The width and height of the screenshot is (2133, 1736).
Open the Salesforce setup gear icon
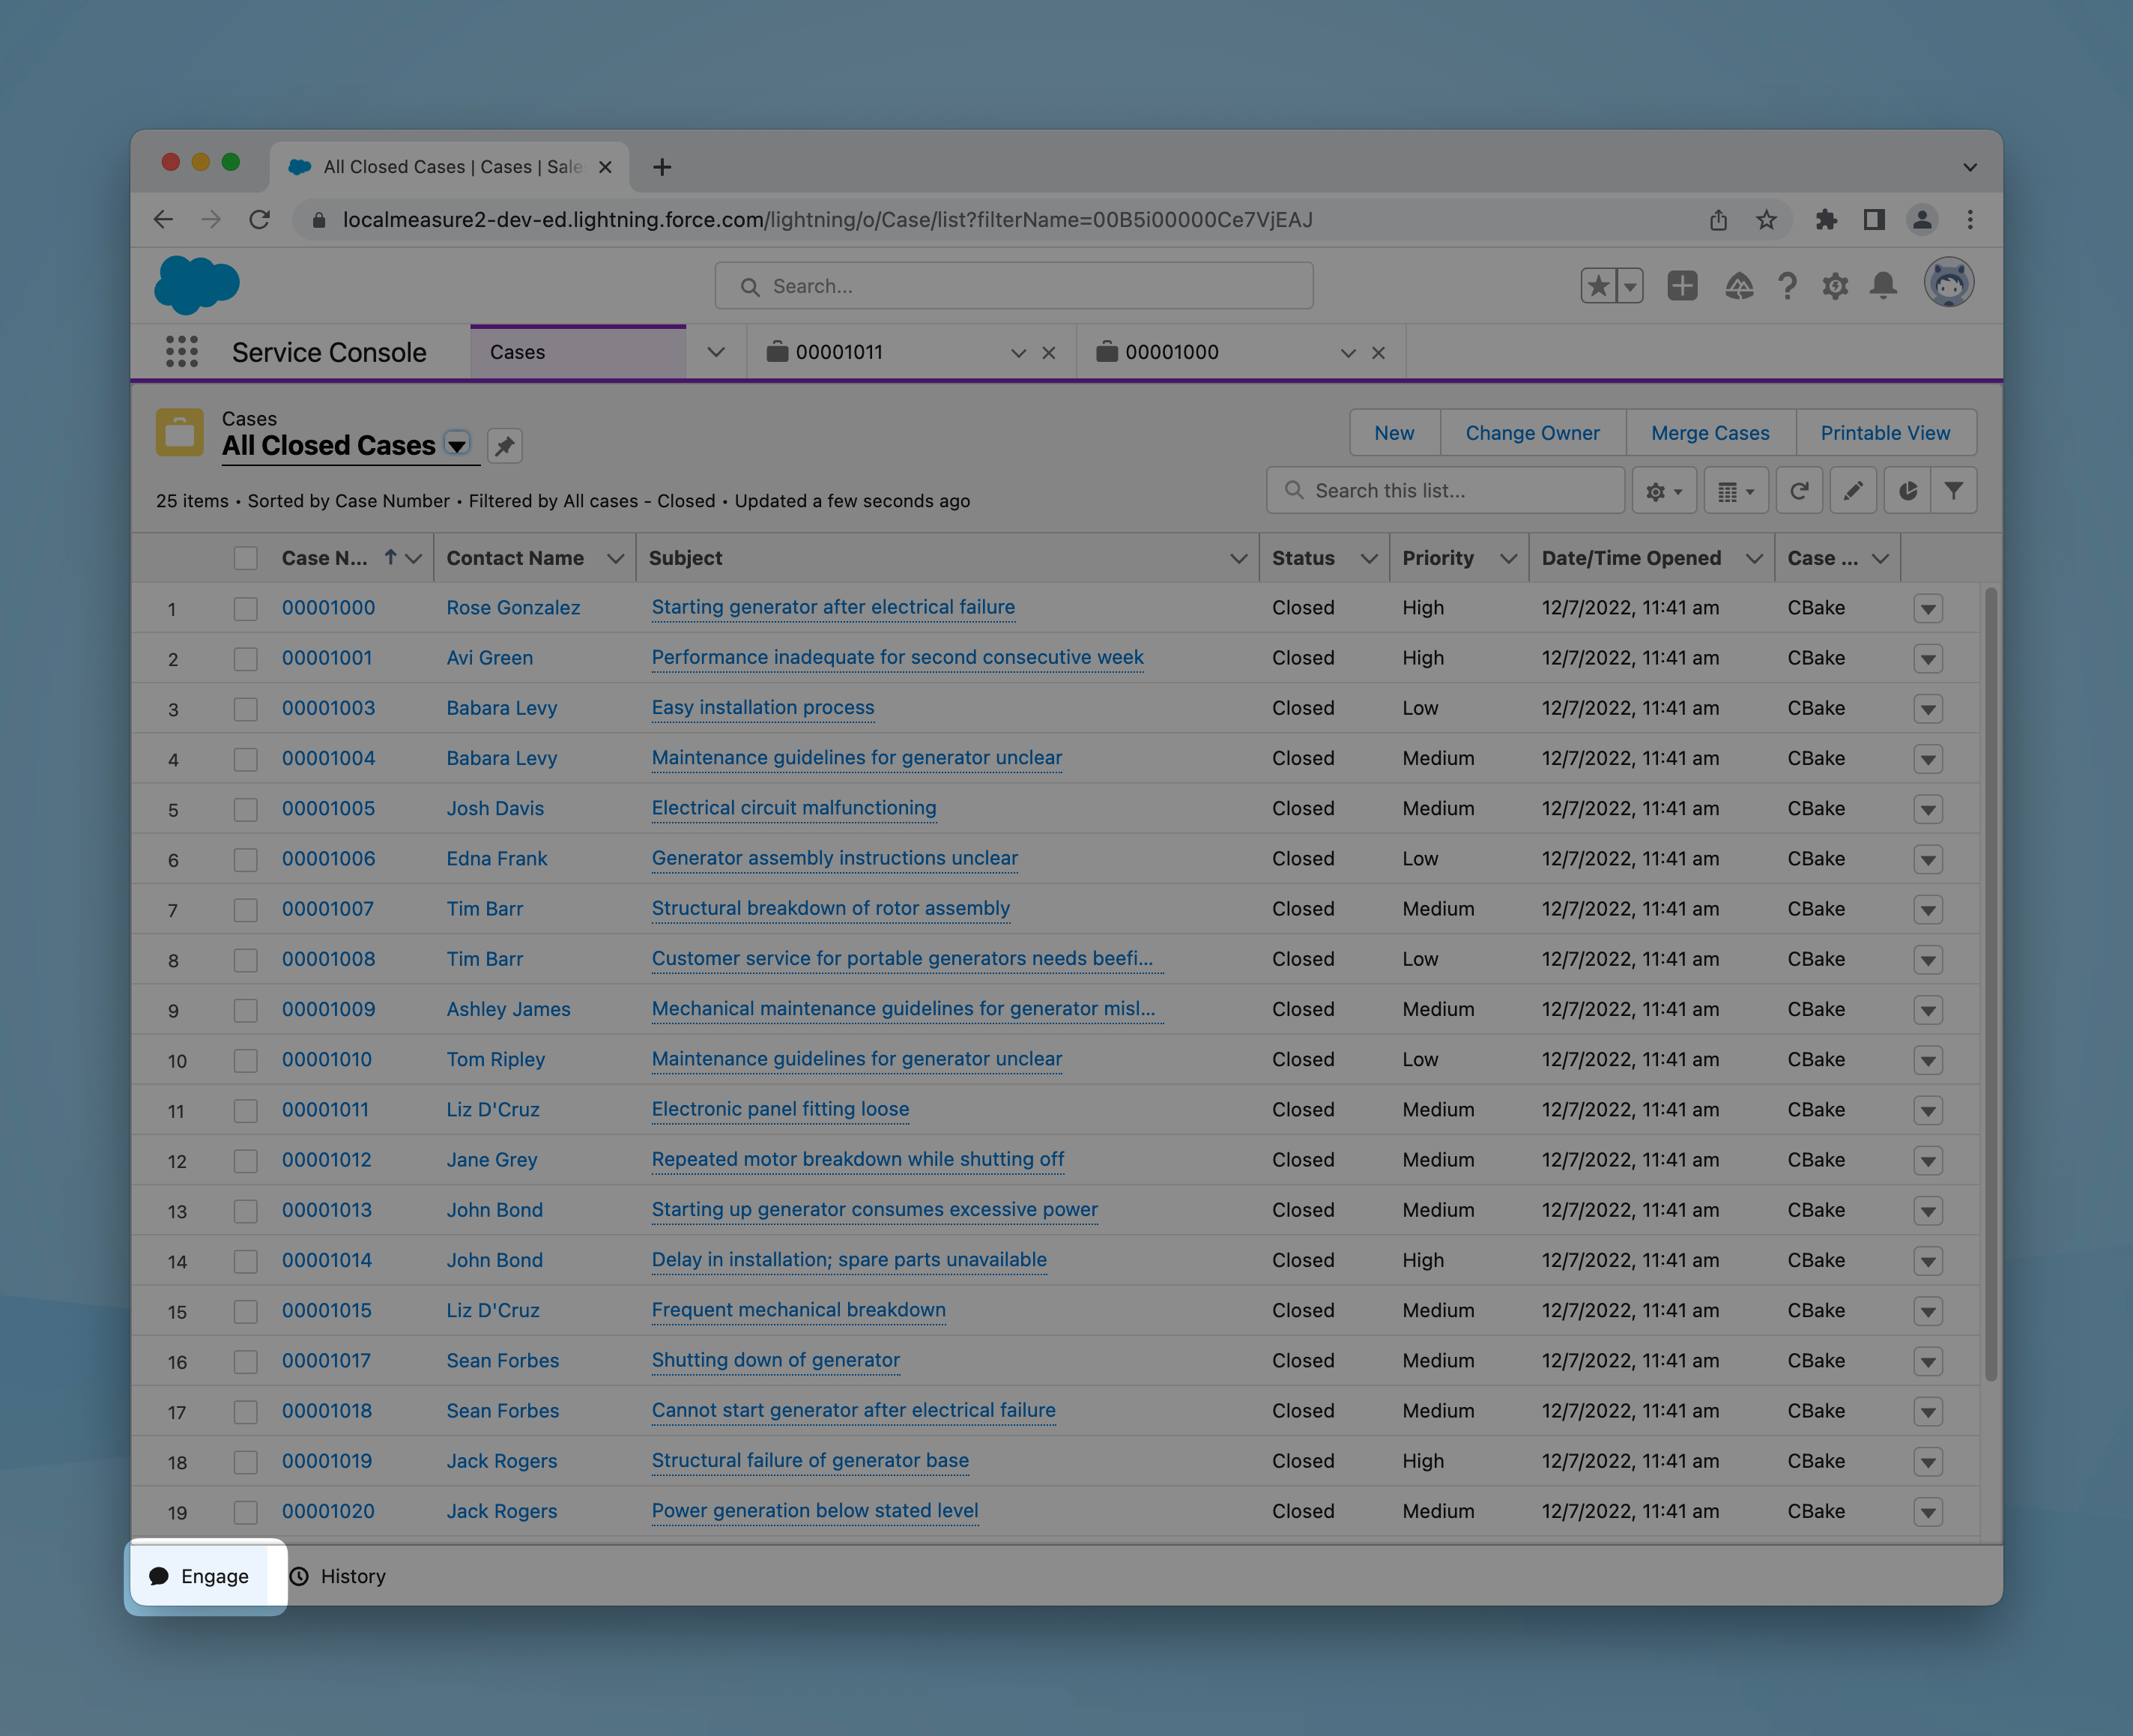[x=1834, y=286]
